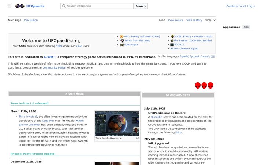Select the 'March 11th, 2026' date text
Screen dimensions: 264x165
click(23, 111)
